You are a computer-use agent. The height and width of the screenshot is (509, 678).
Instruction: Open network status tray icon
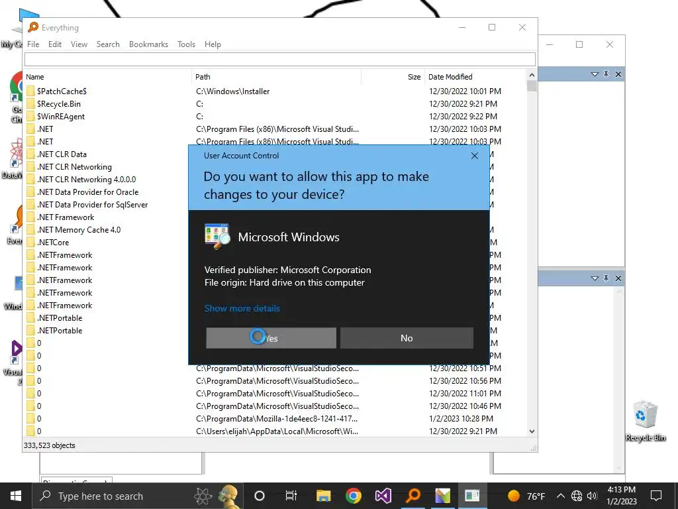point(577,496)
